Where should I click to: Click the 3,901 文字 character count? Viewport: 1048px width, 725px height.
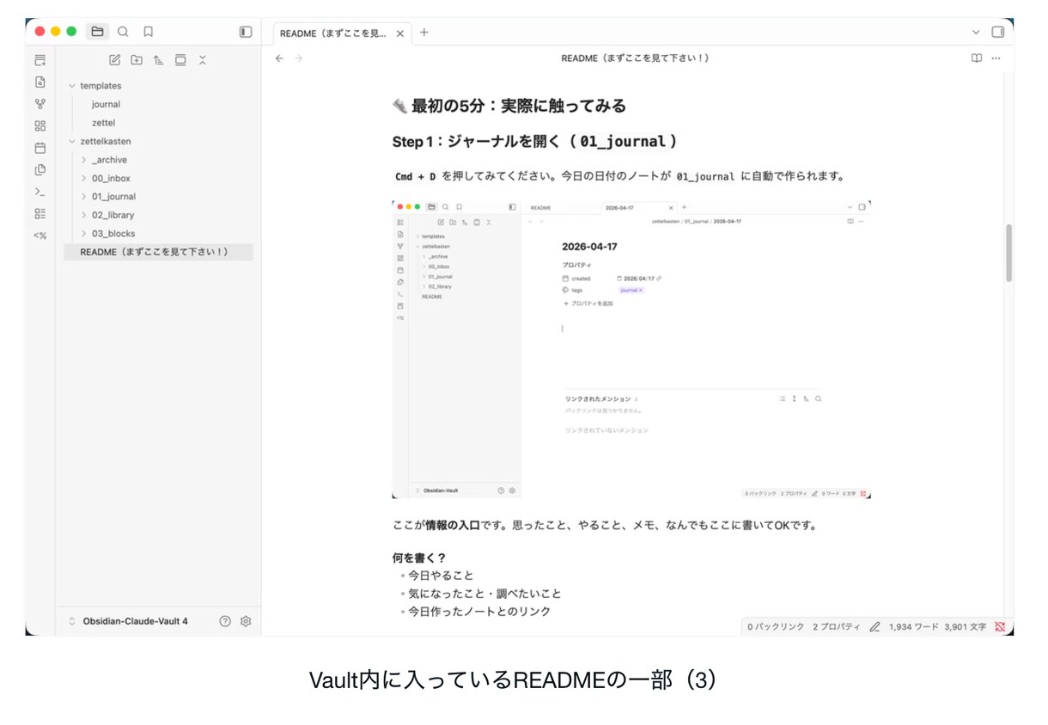coord(965,627)
